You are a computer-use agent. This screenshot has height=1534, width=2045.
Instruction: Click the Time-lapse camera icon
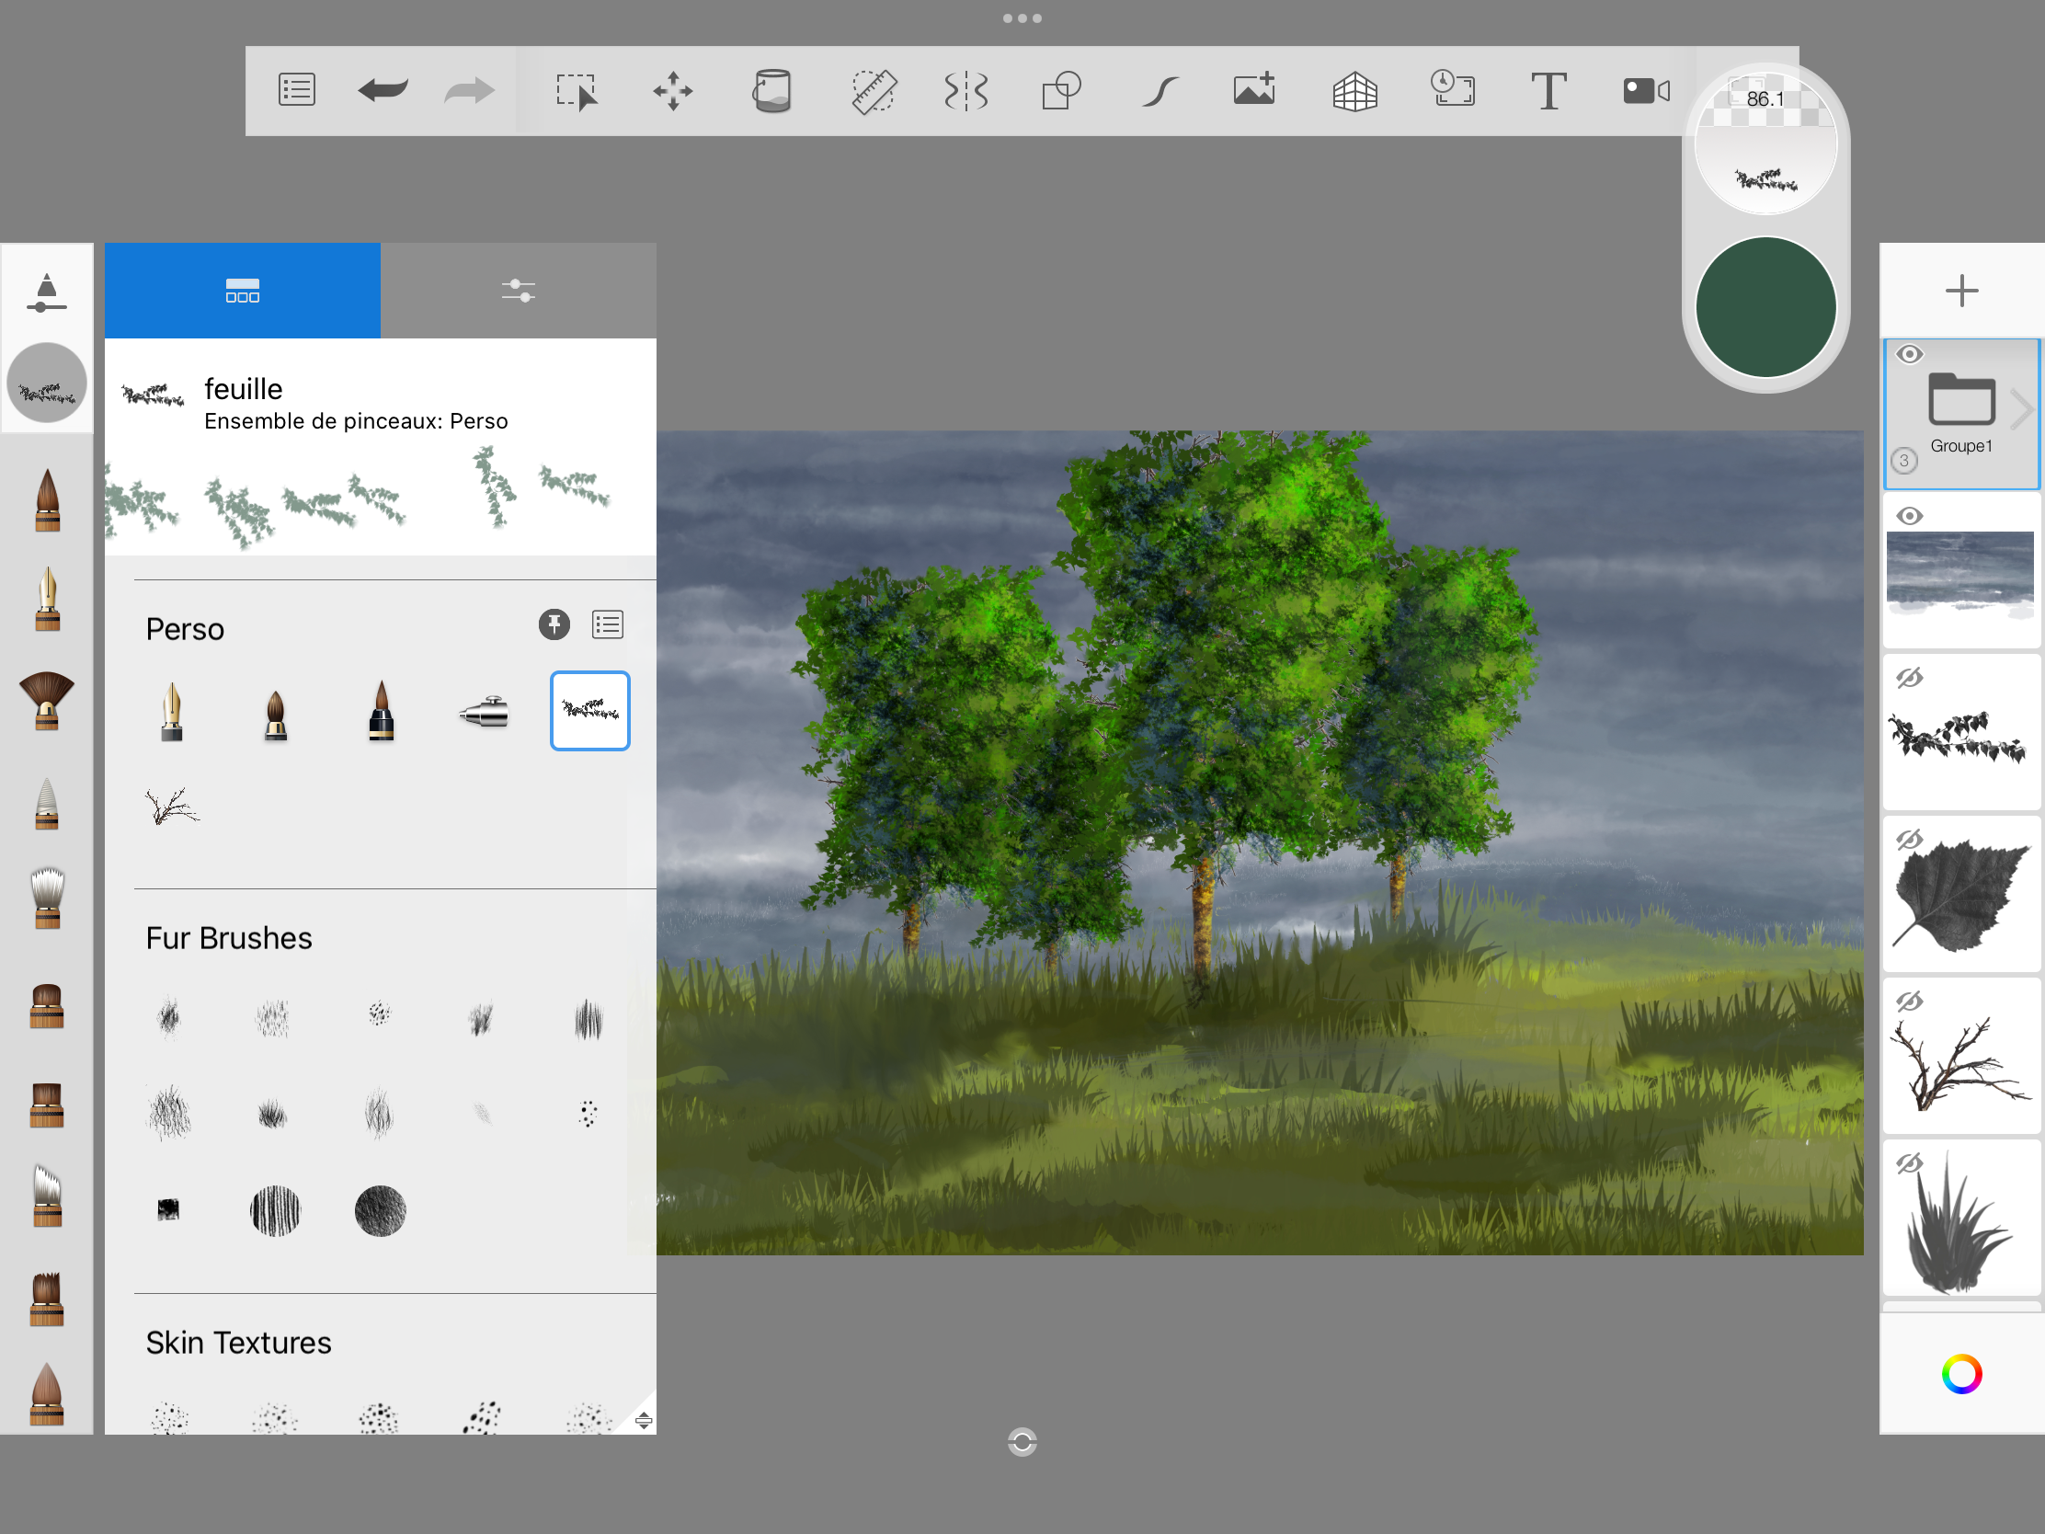pos(1646,91)
